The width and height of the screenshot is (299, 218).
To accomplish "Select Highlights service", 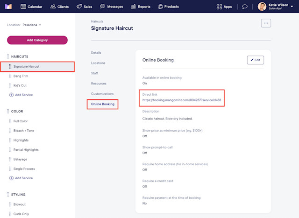I will tap(21, 140).
